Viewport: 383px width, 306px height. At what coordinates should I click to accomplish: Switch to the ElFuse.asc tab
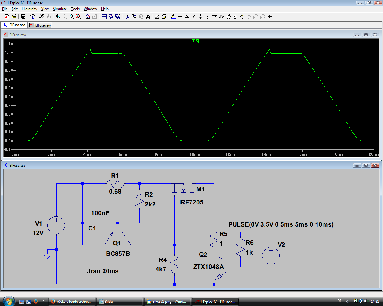(x=14, y=25)
